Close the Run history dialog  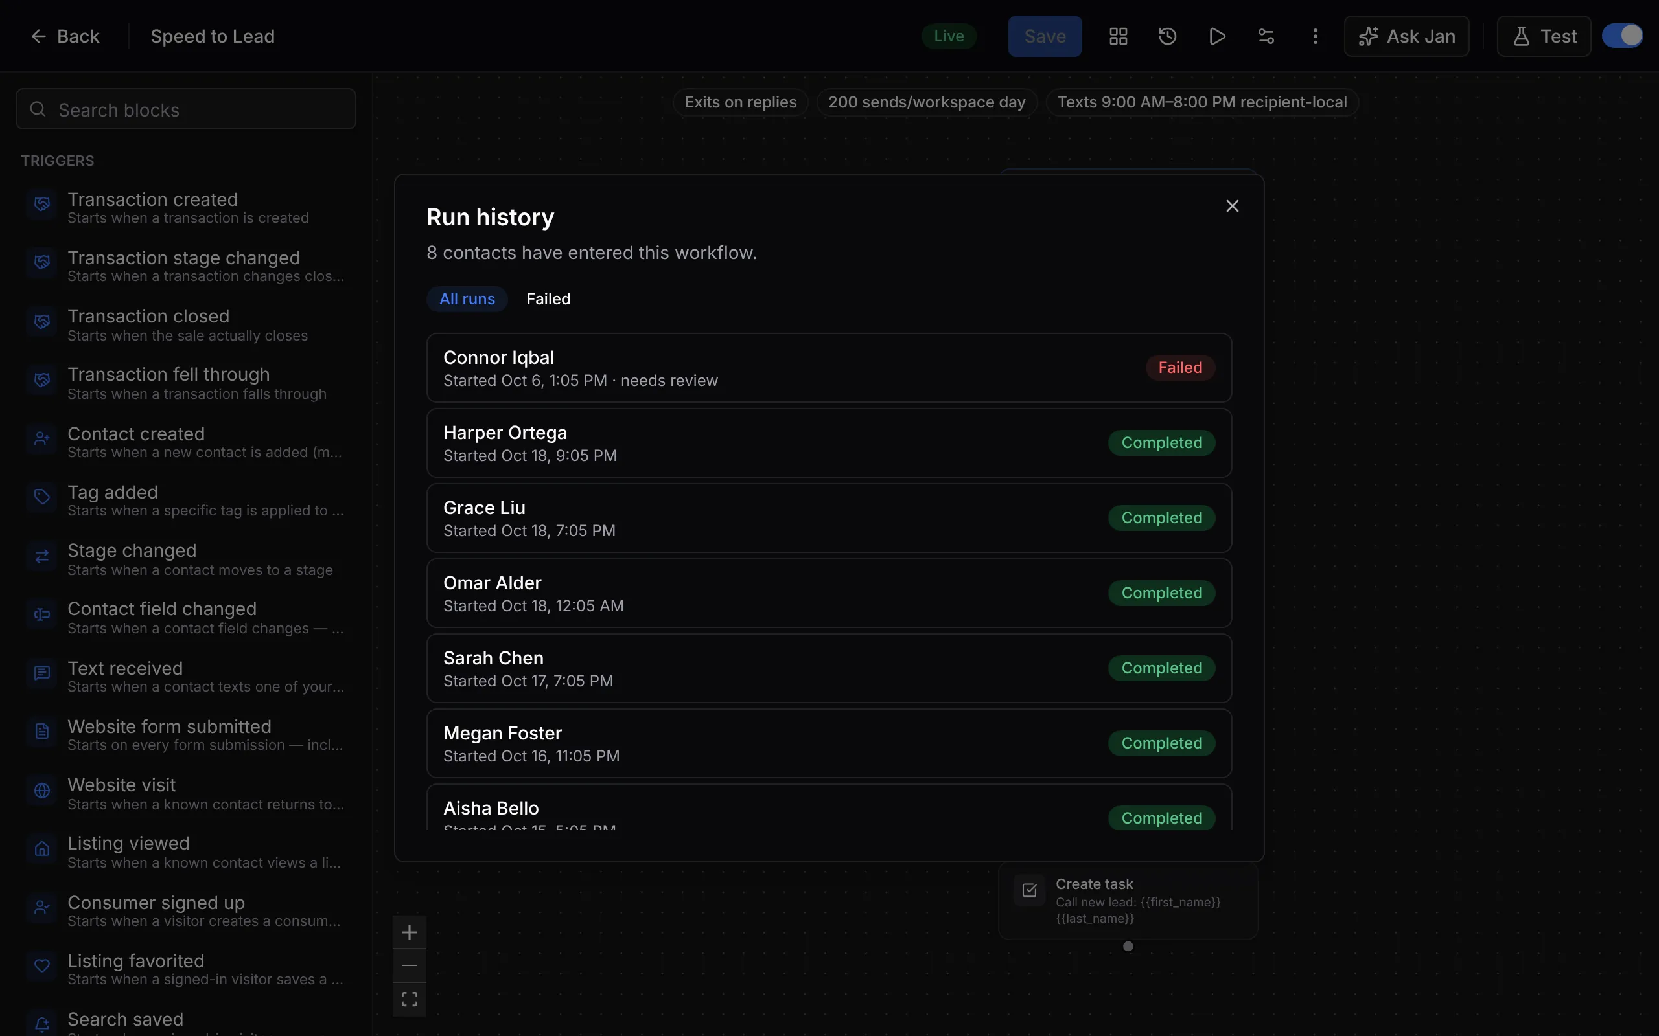click(x=1232, y=207)
